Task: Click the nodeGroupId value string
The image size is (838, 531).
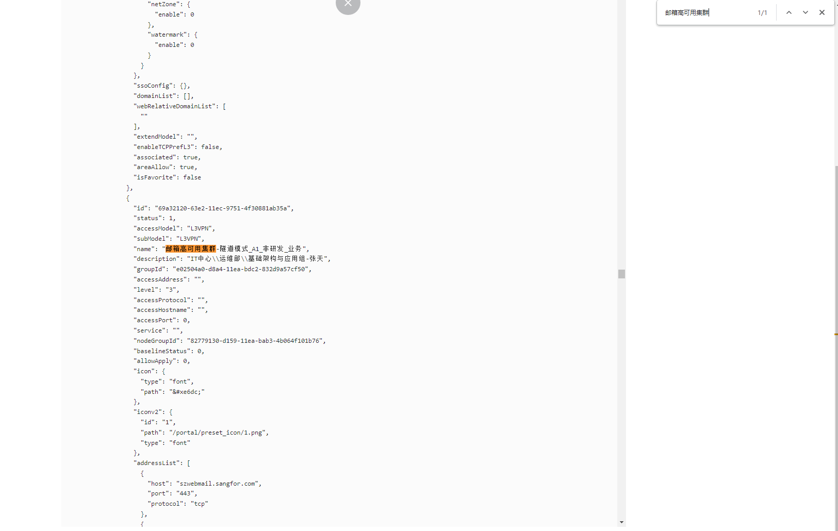Action: [256, 341]
